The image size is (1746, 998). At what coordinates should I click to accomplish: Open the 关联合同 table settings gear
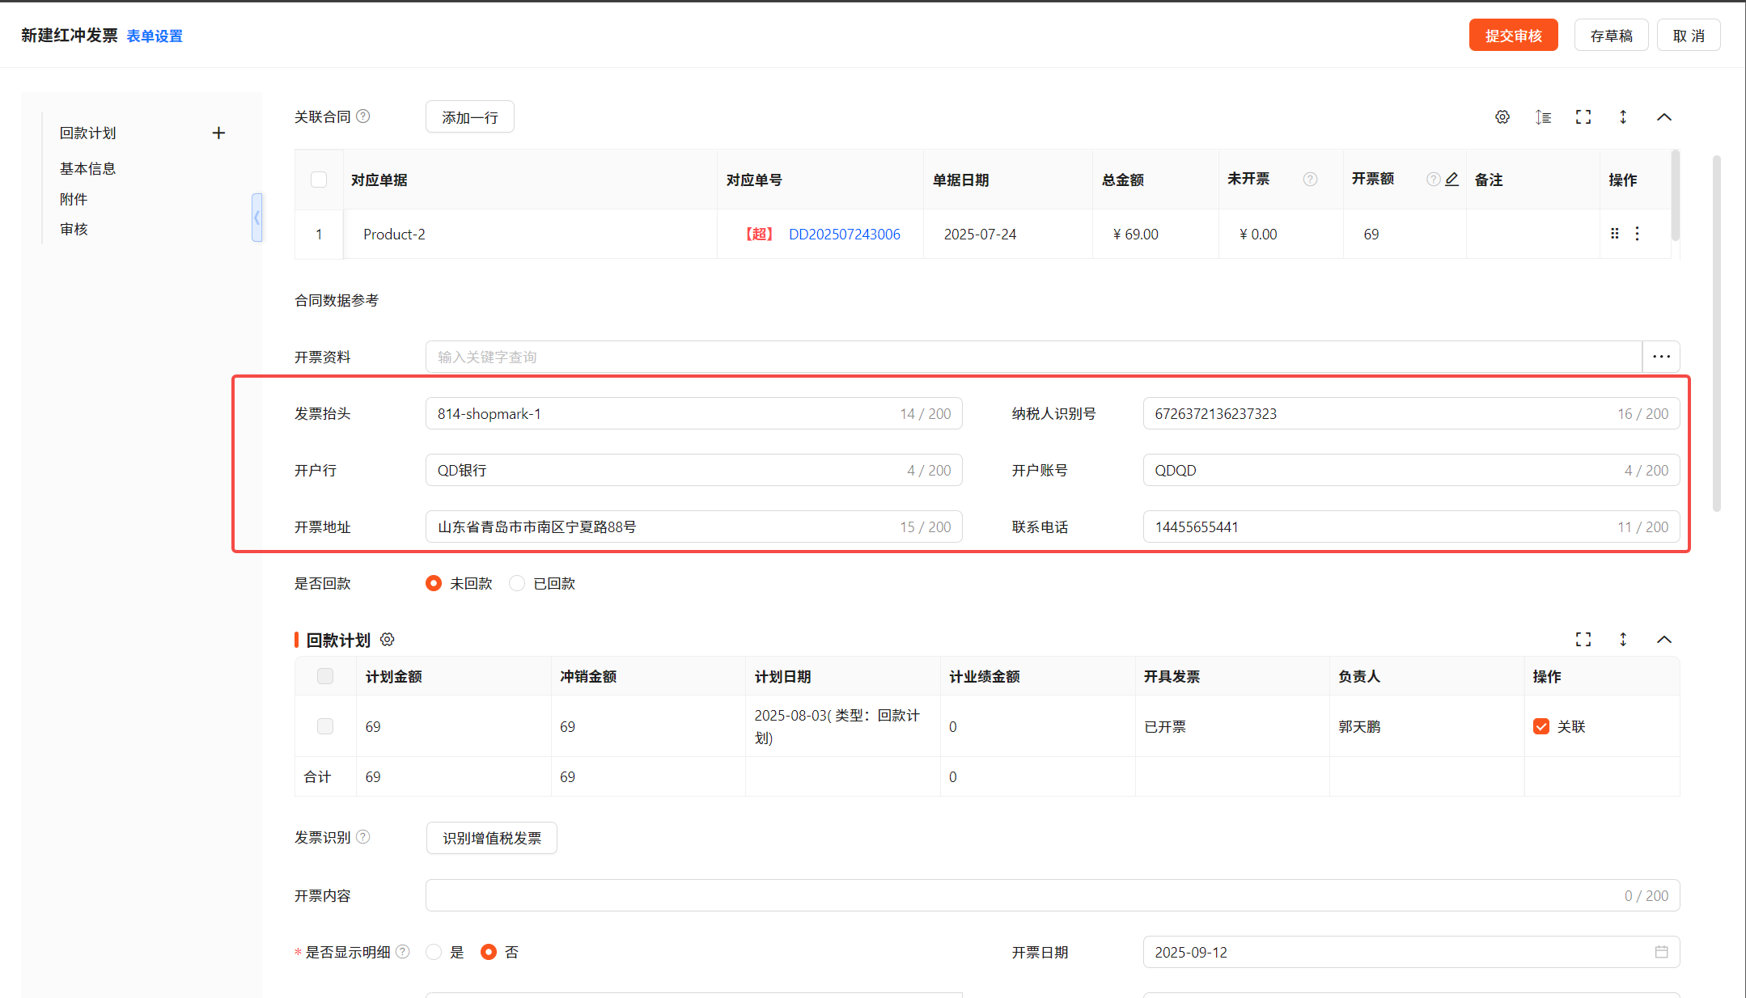point(1502,117)
